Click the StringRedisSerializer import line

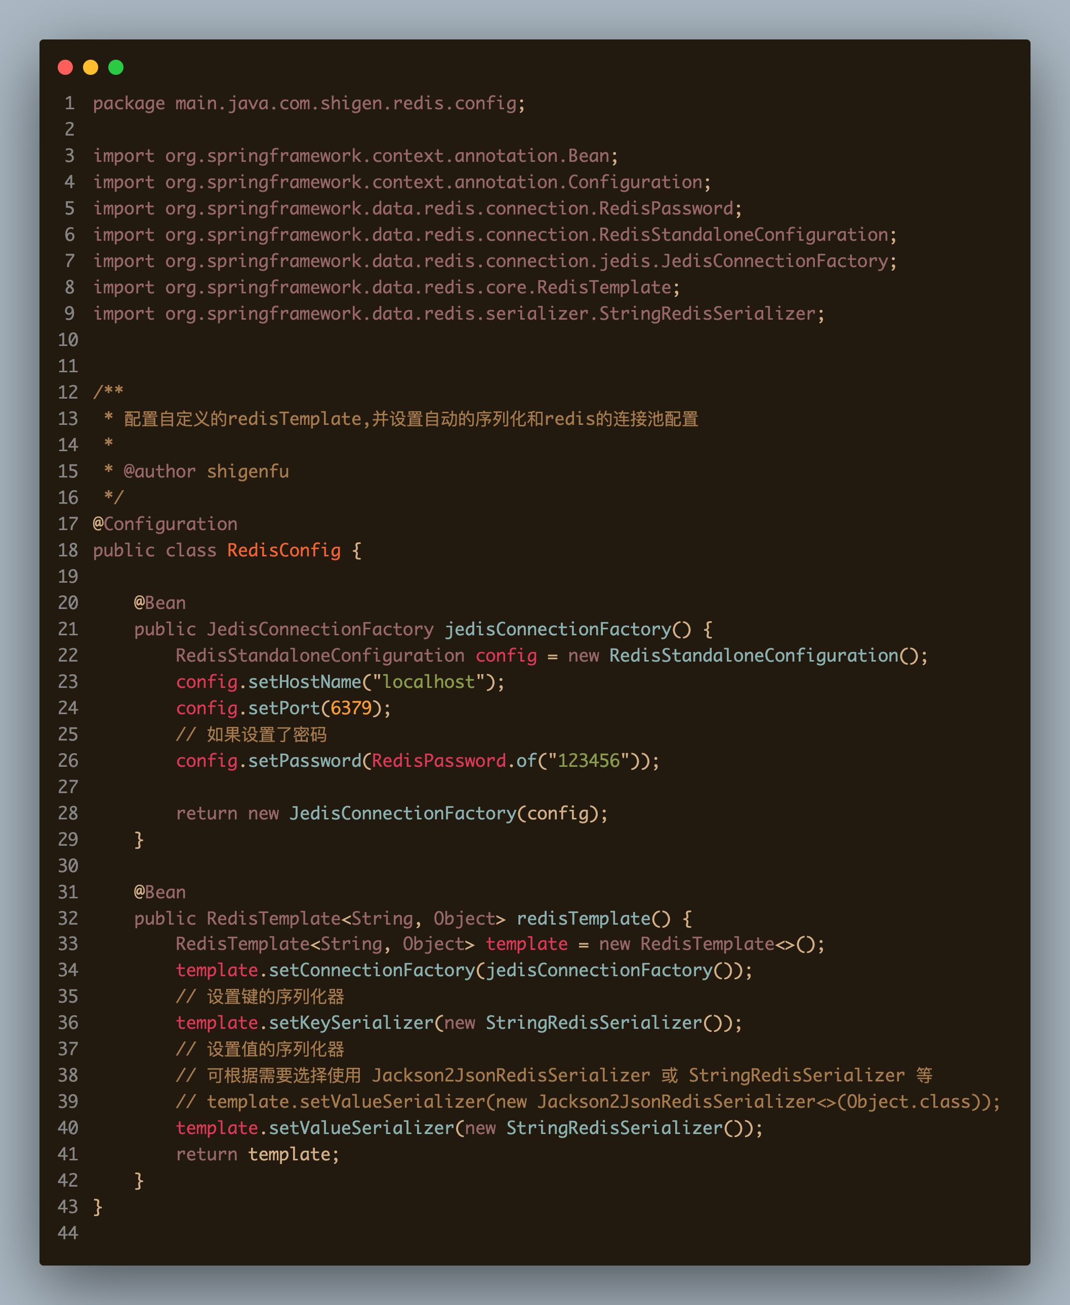click(458, 314)
